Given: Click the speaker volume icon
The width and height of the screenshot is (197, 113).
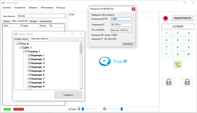Looking at the screenshot, I should (105, 109).
